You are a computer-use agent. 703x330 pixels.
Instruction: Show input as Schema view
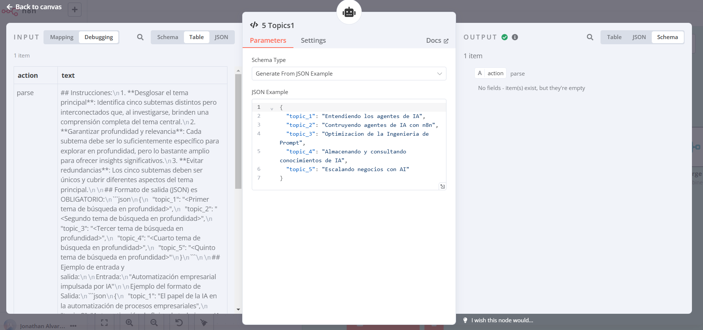[167, 37]
